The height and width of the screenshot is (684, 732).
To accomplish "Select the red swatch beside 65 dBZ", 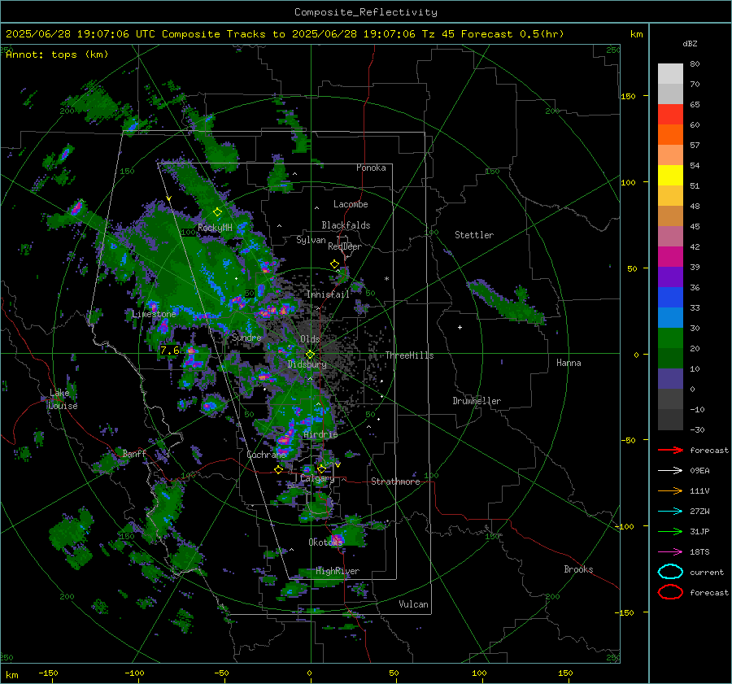I will [670, 114].
